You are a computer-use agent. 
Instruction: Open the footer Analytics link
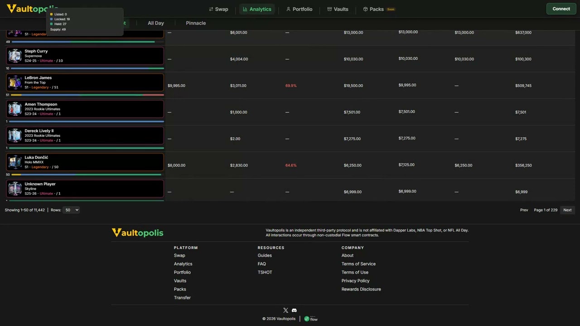click(183, 264)
